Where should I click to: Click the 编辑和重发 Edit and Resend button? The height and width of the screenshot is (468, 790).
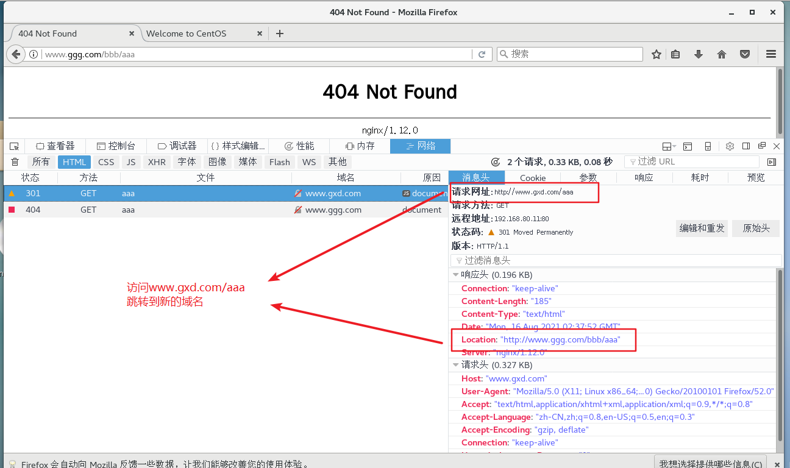[702, 229]
